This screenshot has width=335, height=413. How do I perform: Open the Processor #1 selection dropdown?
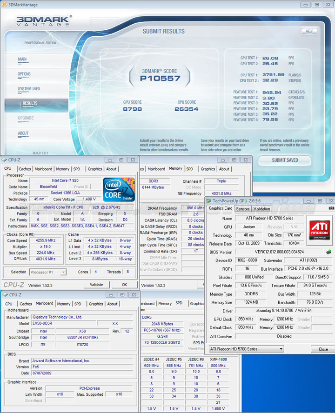(63, 272)
